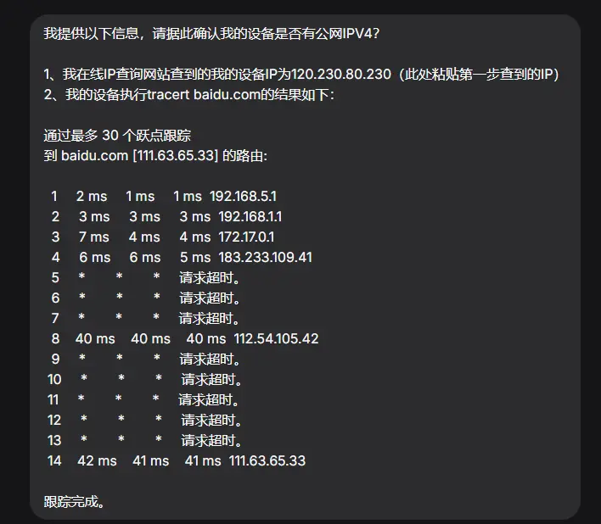Click the hop number 11 in the list

(53, 399)
